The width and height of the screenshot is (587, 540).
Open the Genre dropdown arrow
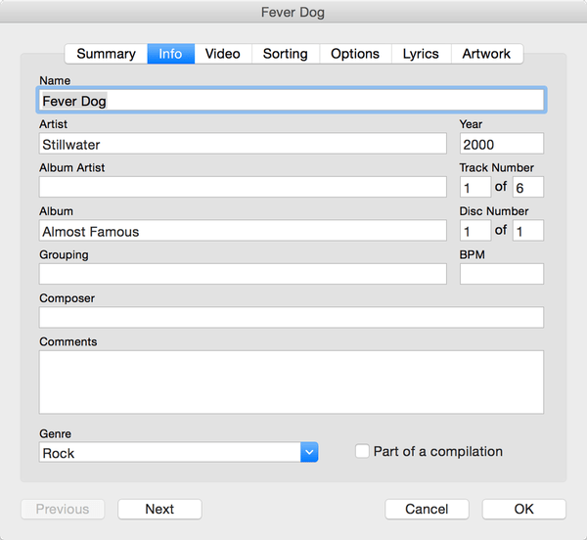[x=309, y=452]
